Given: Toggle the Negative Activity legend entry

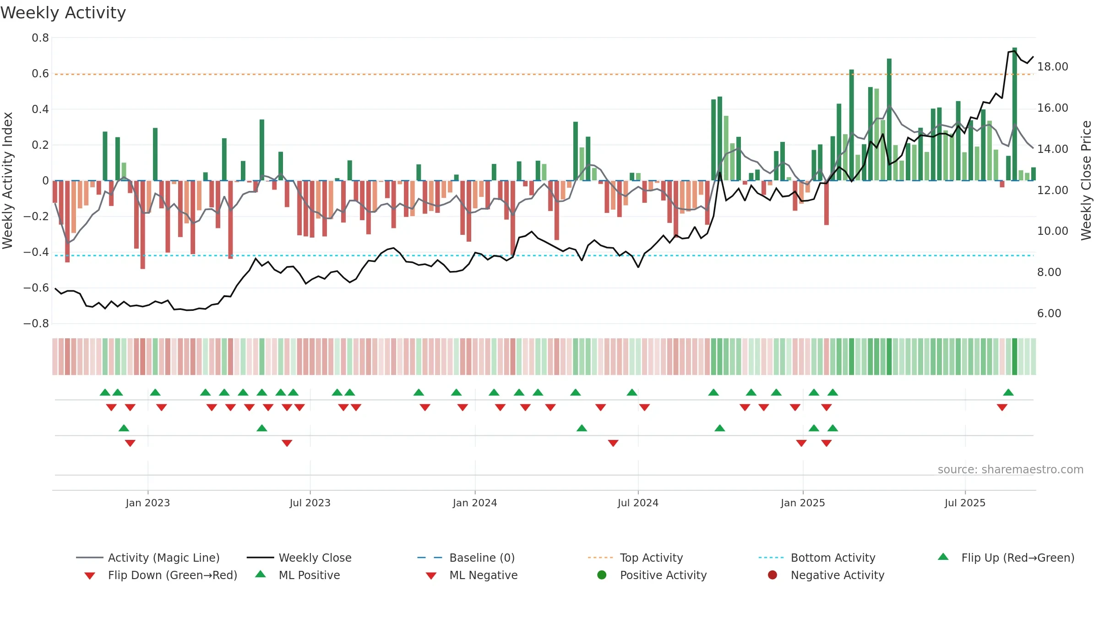Looking at the screenshot, I should (x=826, y=575).
